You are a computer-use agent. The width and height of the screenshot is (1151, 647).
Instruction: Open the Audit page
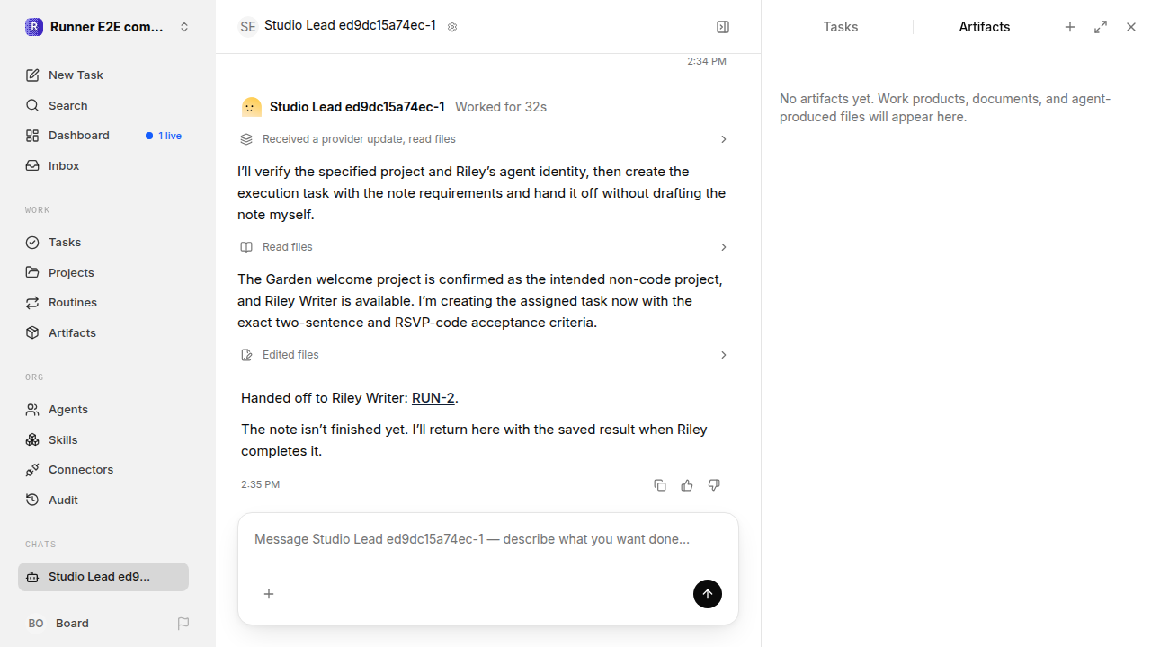(103, 500)
